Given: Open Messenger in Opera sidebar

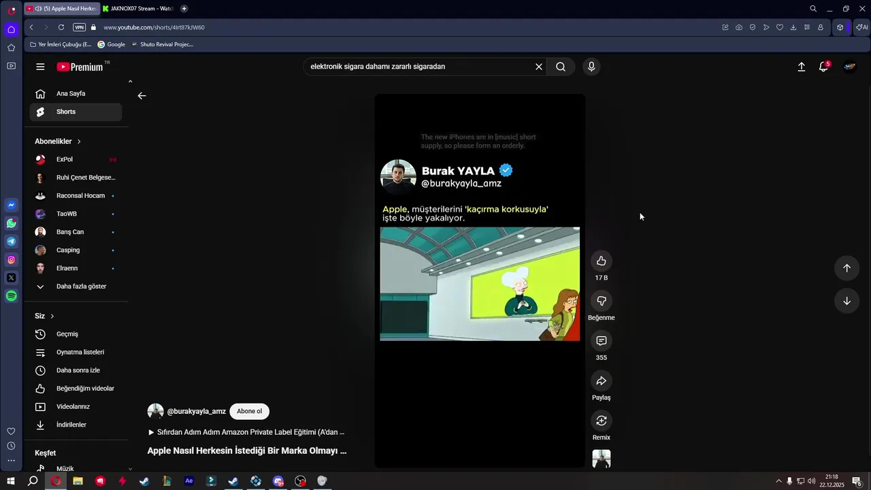Looking at the screenshot, I should 12,205.
